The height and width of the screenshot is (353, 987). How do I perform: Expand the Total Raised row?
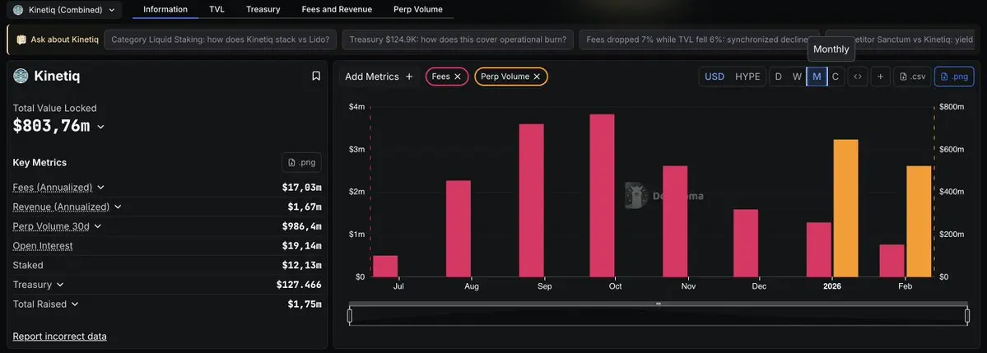tap(75, 304)
